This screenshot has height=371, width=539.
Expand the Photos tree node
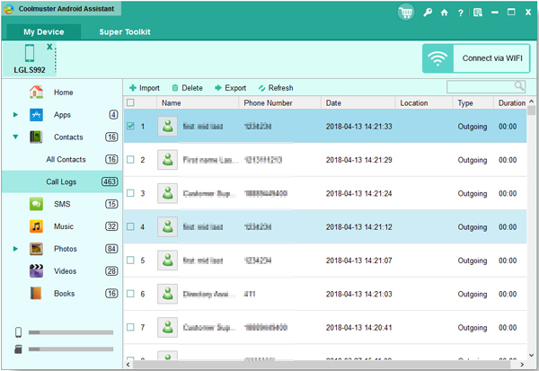click(15, 249)
